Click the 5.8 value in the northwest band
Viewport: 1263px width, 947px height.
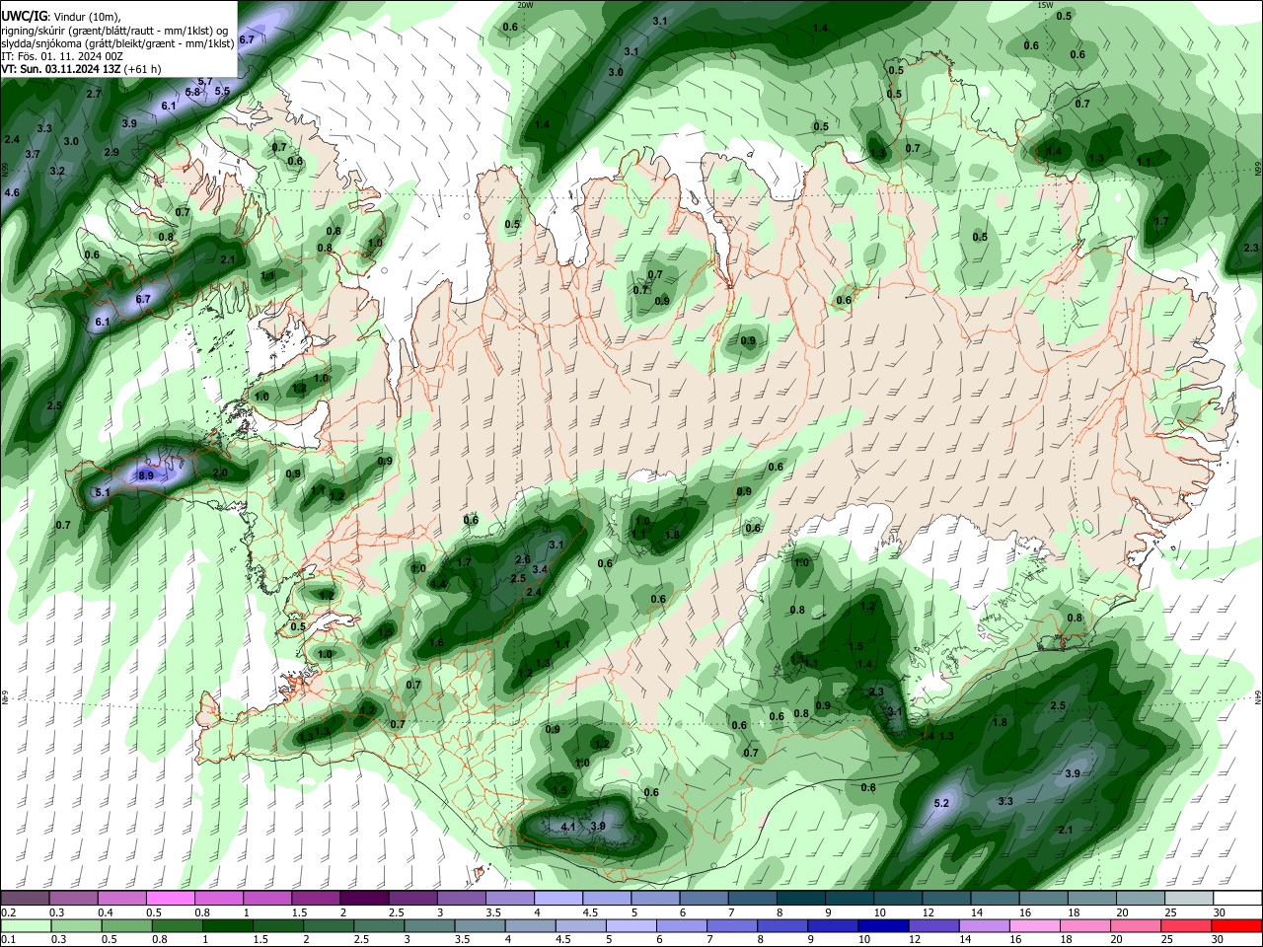point(192,92)
